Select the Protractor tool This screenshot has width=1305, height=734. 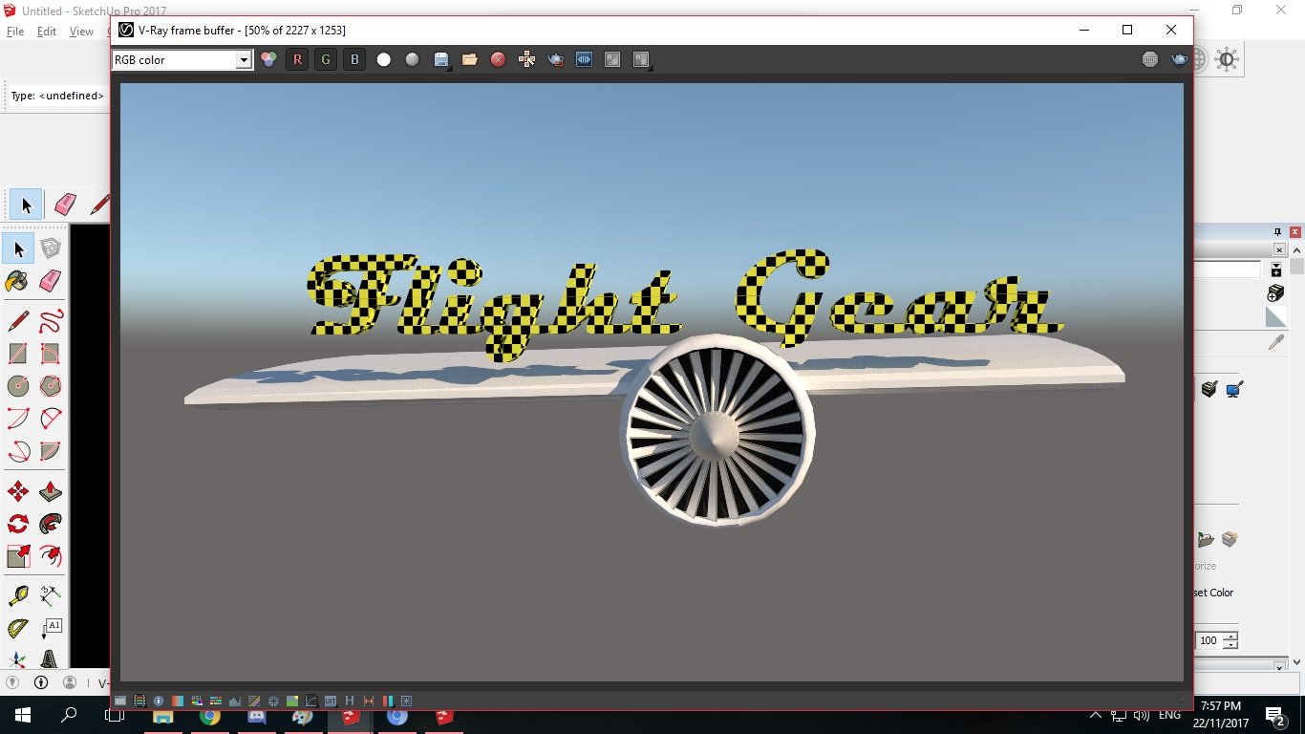click(x=18, y=628)
